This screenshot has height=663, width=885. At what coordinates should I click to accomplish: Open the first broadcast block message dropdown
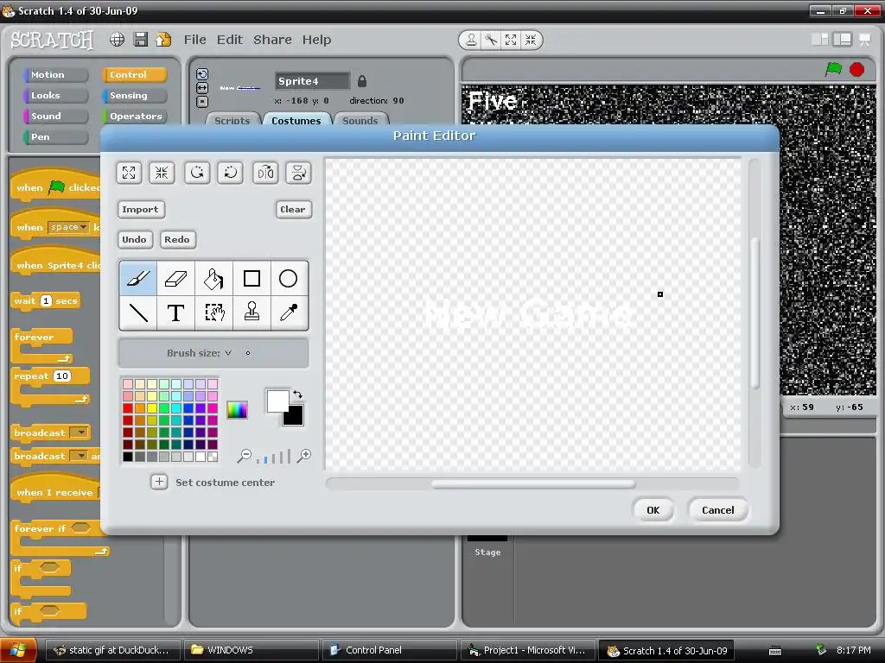[x=81, y=433]
